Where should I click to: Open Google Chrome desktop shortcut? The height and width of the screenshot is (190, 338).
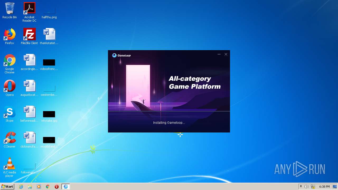tap(10, 64)
